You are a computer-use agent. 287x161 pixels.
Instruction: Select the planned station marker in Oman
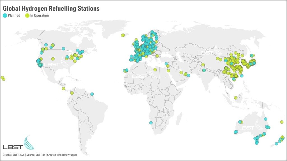tap(188, 75)
